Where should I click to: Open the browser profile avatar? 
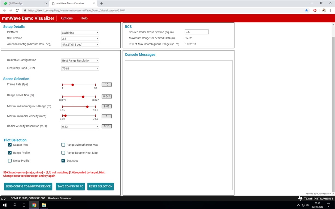[x=324, y=10]
